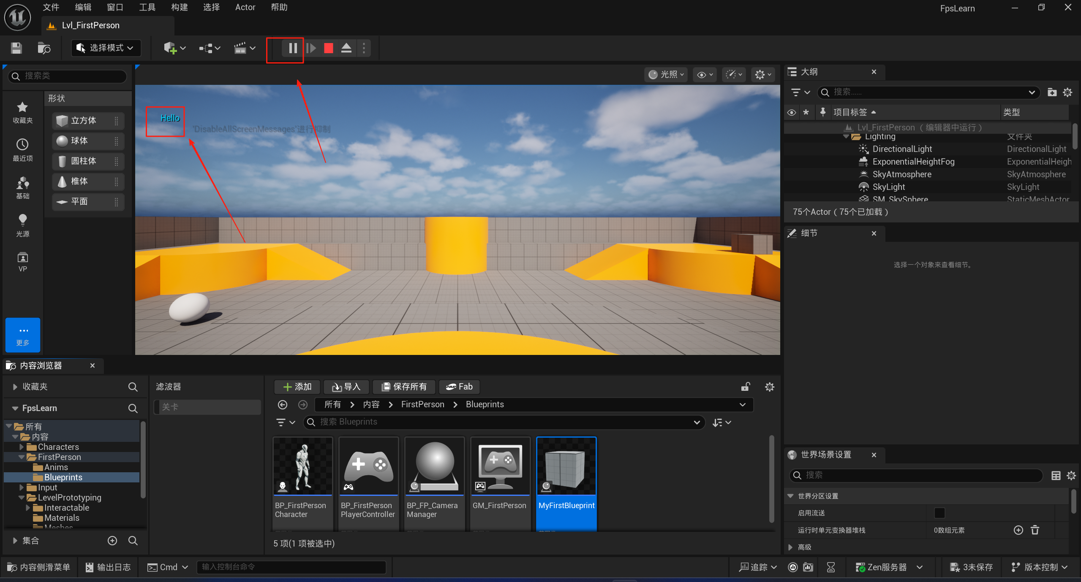Open the Fab marketplace button
1081x582 pixels.
[x=459, y=387]
